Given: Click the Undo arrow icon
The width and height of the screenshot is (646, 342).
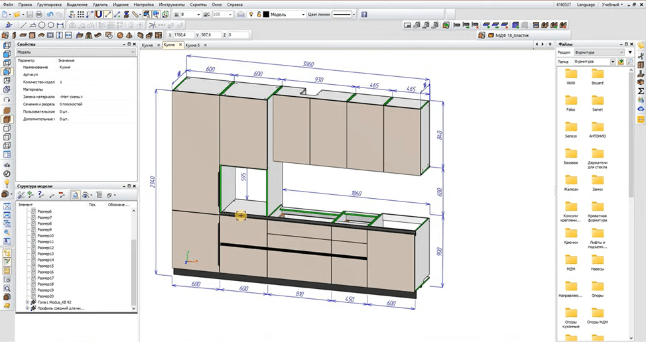Looking at the screenshot, I should click(50, 15).
